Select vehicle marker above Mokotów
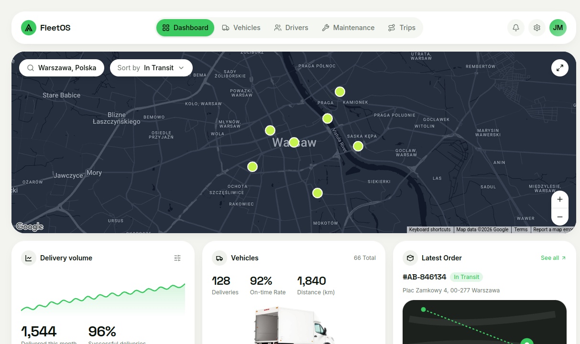 point(317,193)
